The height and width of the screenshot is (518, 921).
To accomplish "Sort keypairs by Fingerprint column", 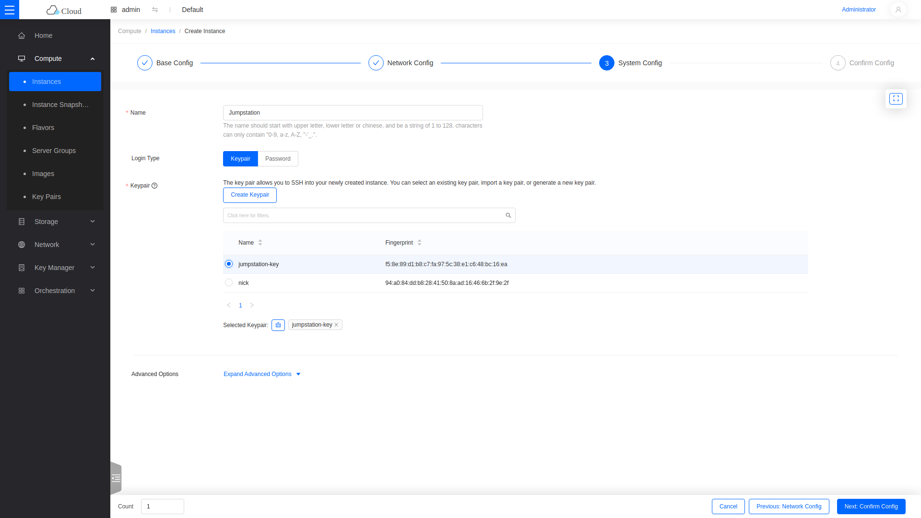I will pyautogui.click(x=419, y=243).
